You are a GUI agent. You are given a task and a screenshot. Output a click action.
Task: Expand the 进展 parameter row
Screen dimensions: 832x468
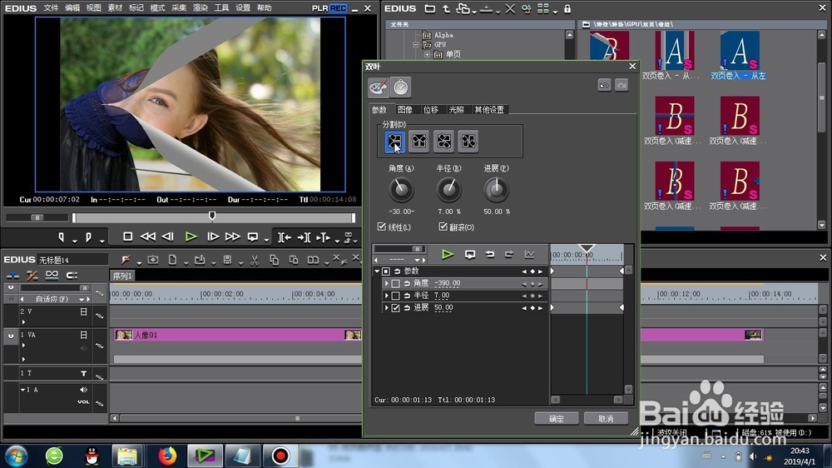click(386, 308)
